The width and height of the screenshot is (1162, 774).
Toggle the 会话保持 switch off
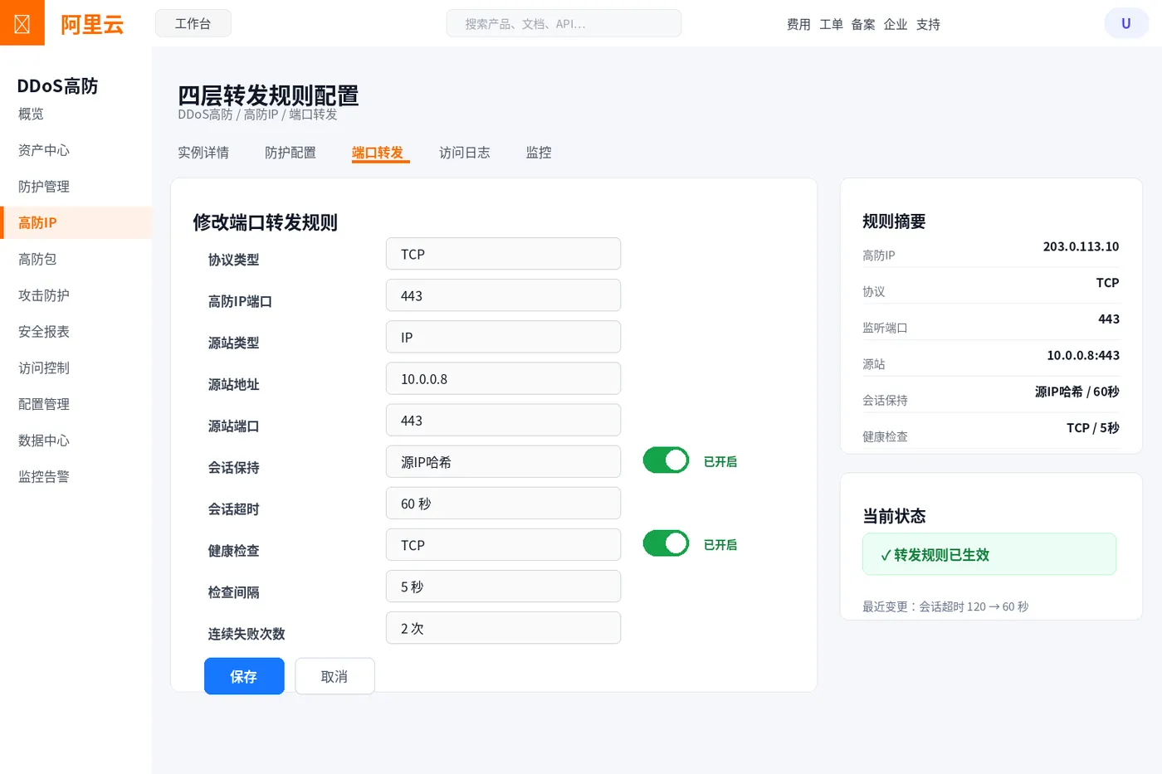[666, 460]
